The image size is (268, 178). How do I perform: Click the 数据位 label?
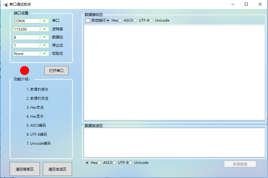click(x=58, y=37)
